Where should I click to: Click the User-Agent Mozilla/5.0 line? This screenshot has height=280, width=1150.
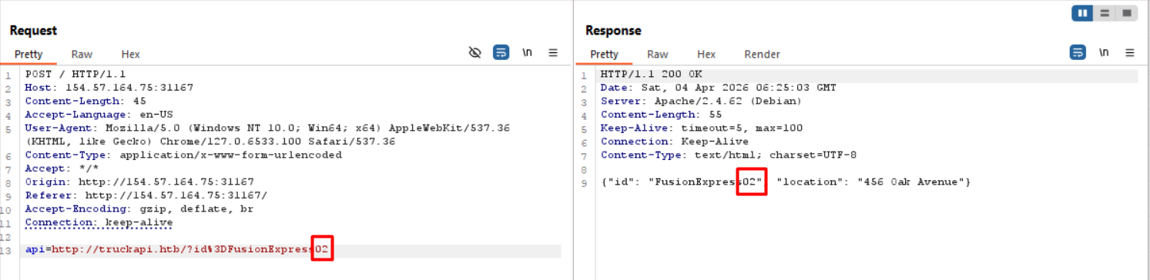coord(267,128)
